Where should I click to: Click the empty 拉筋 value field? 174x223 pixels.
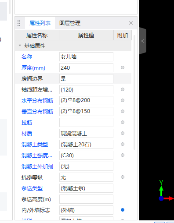[86, 123]
